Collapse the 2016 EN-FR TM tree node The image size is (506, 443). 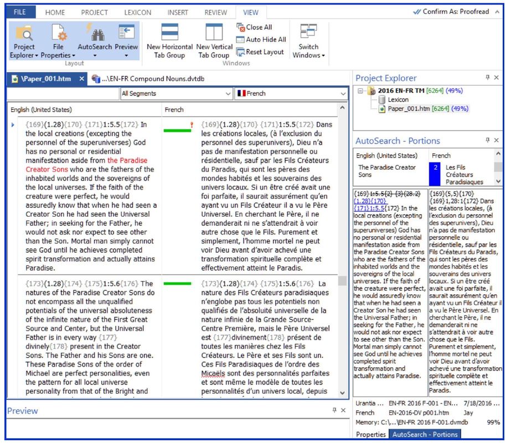point(360,91)
